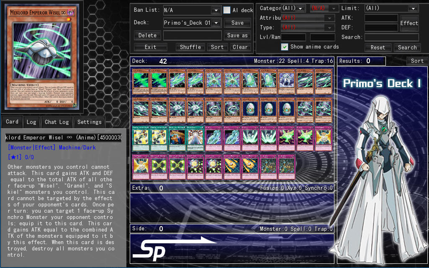Focus the ATK filter field
Screen dimensions: 429x268
381,18
